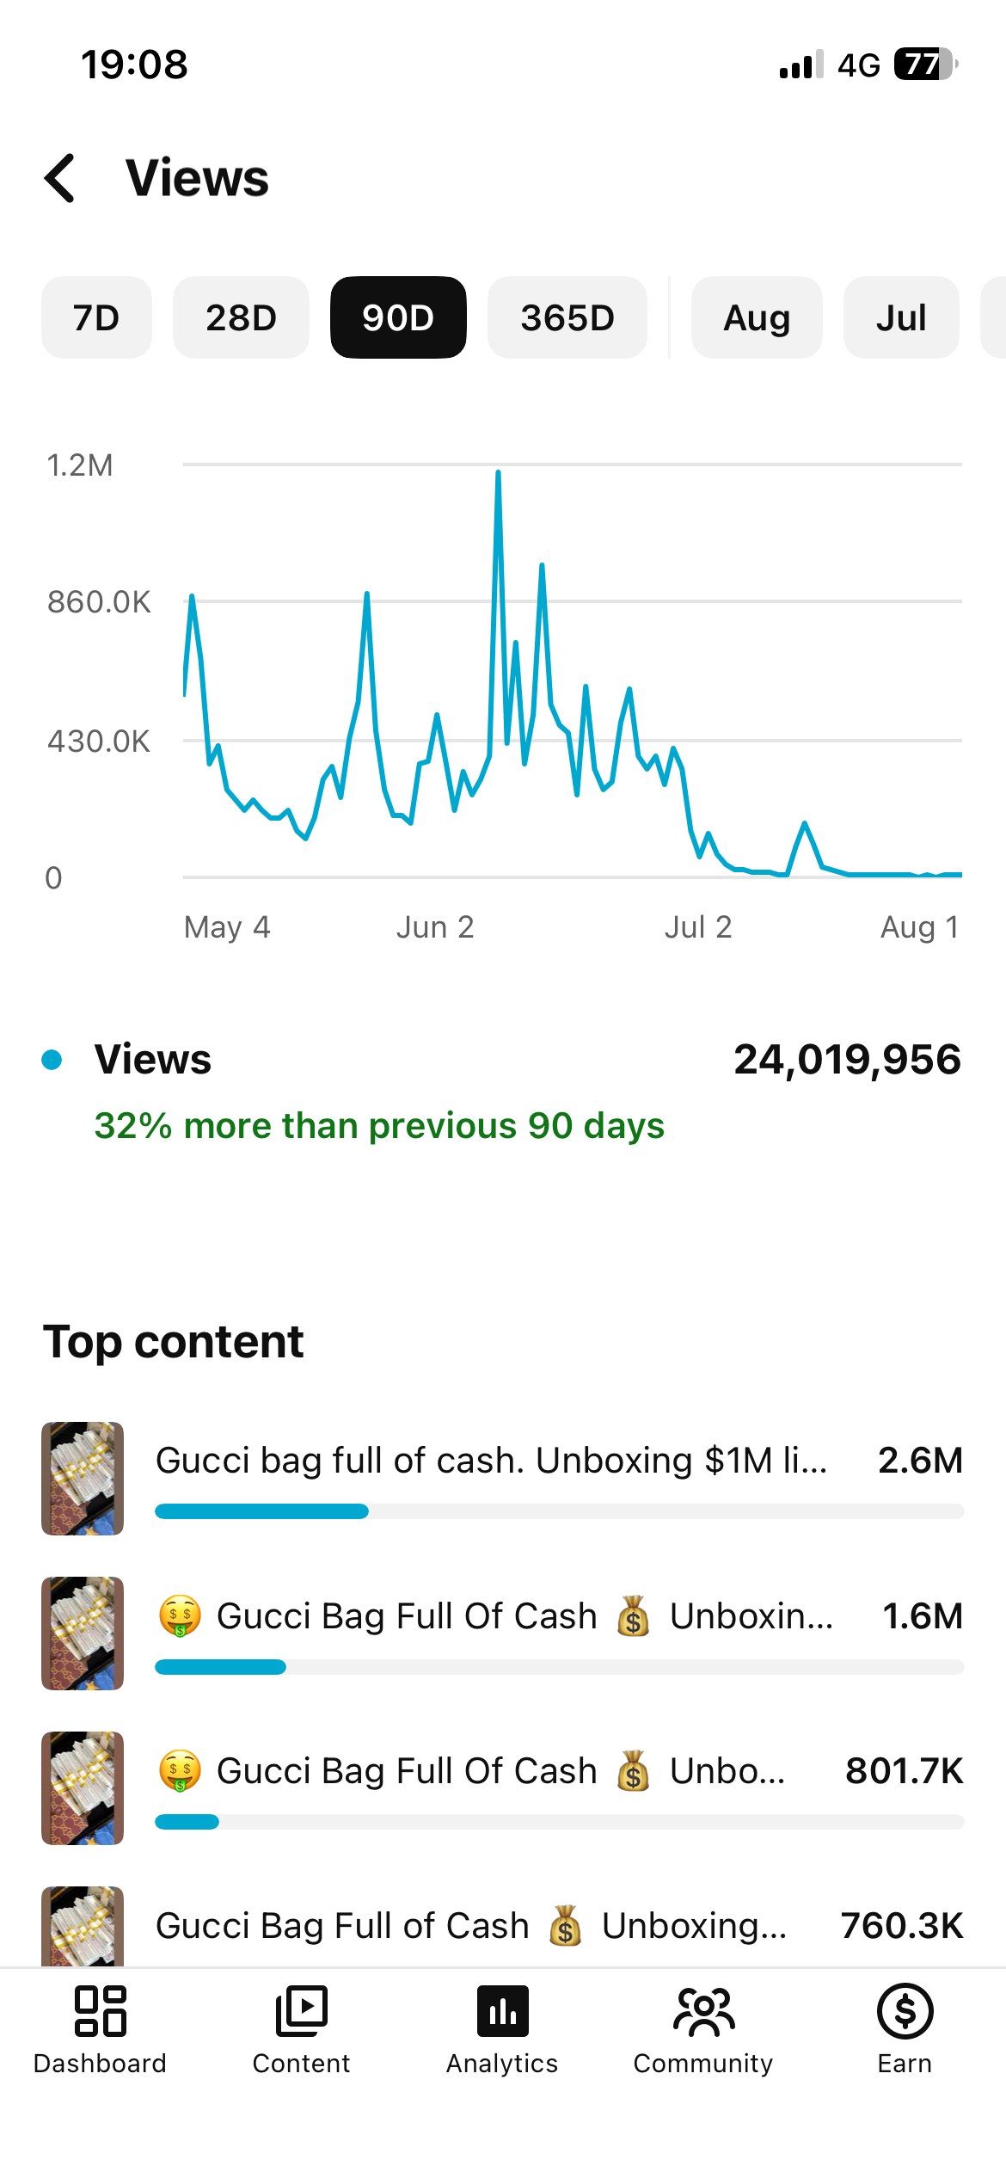The height and width of the screenshot is (2178, 1006).
Task: Select the Analytics bar-chart icon
Action: coord(503,2011)
